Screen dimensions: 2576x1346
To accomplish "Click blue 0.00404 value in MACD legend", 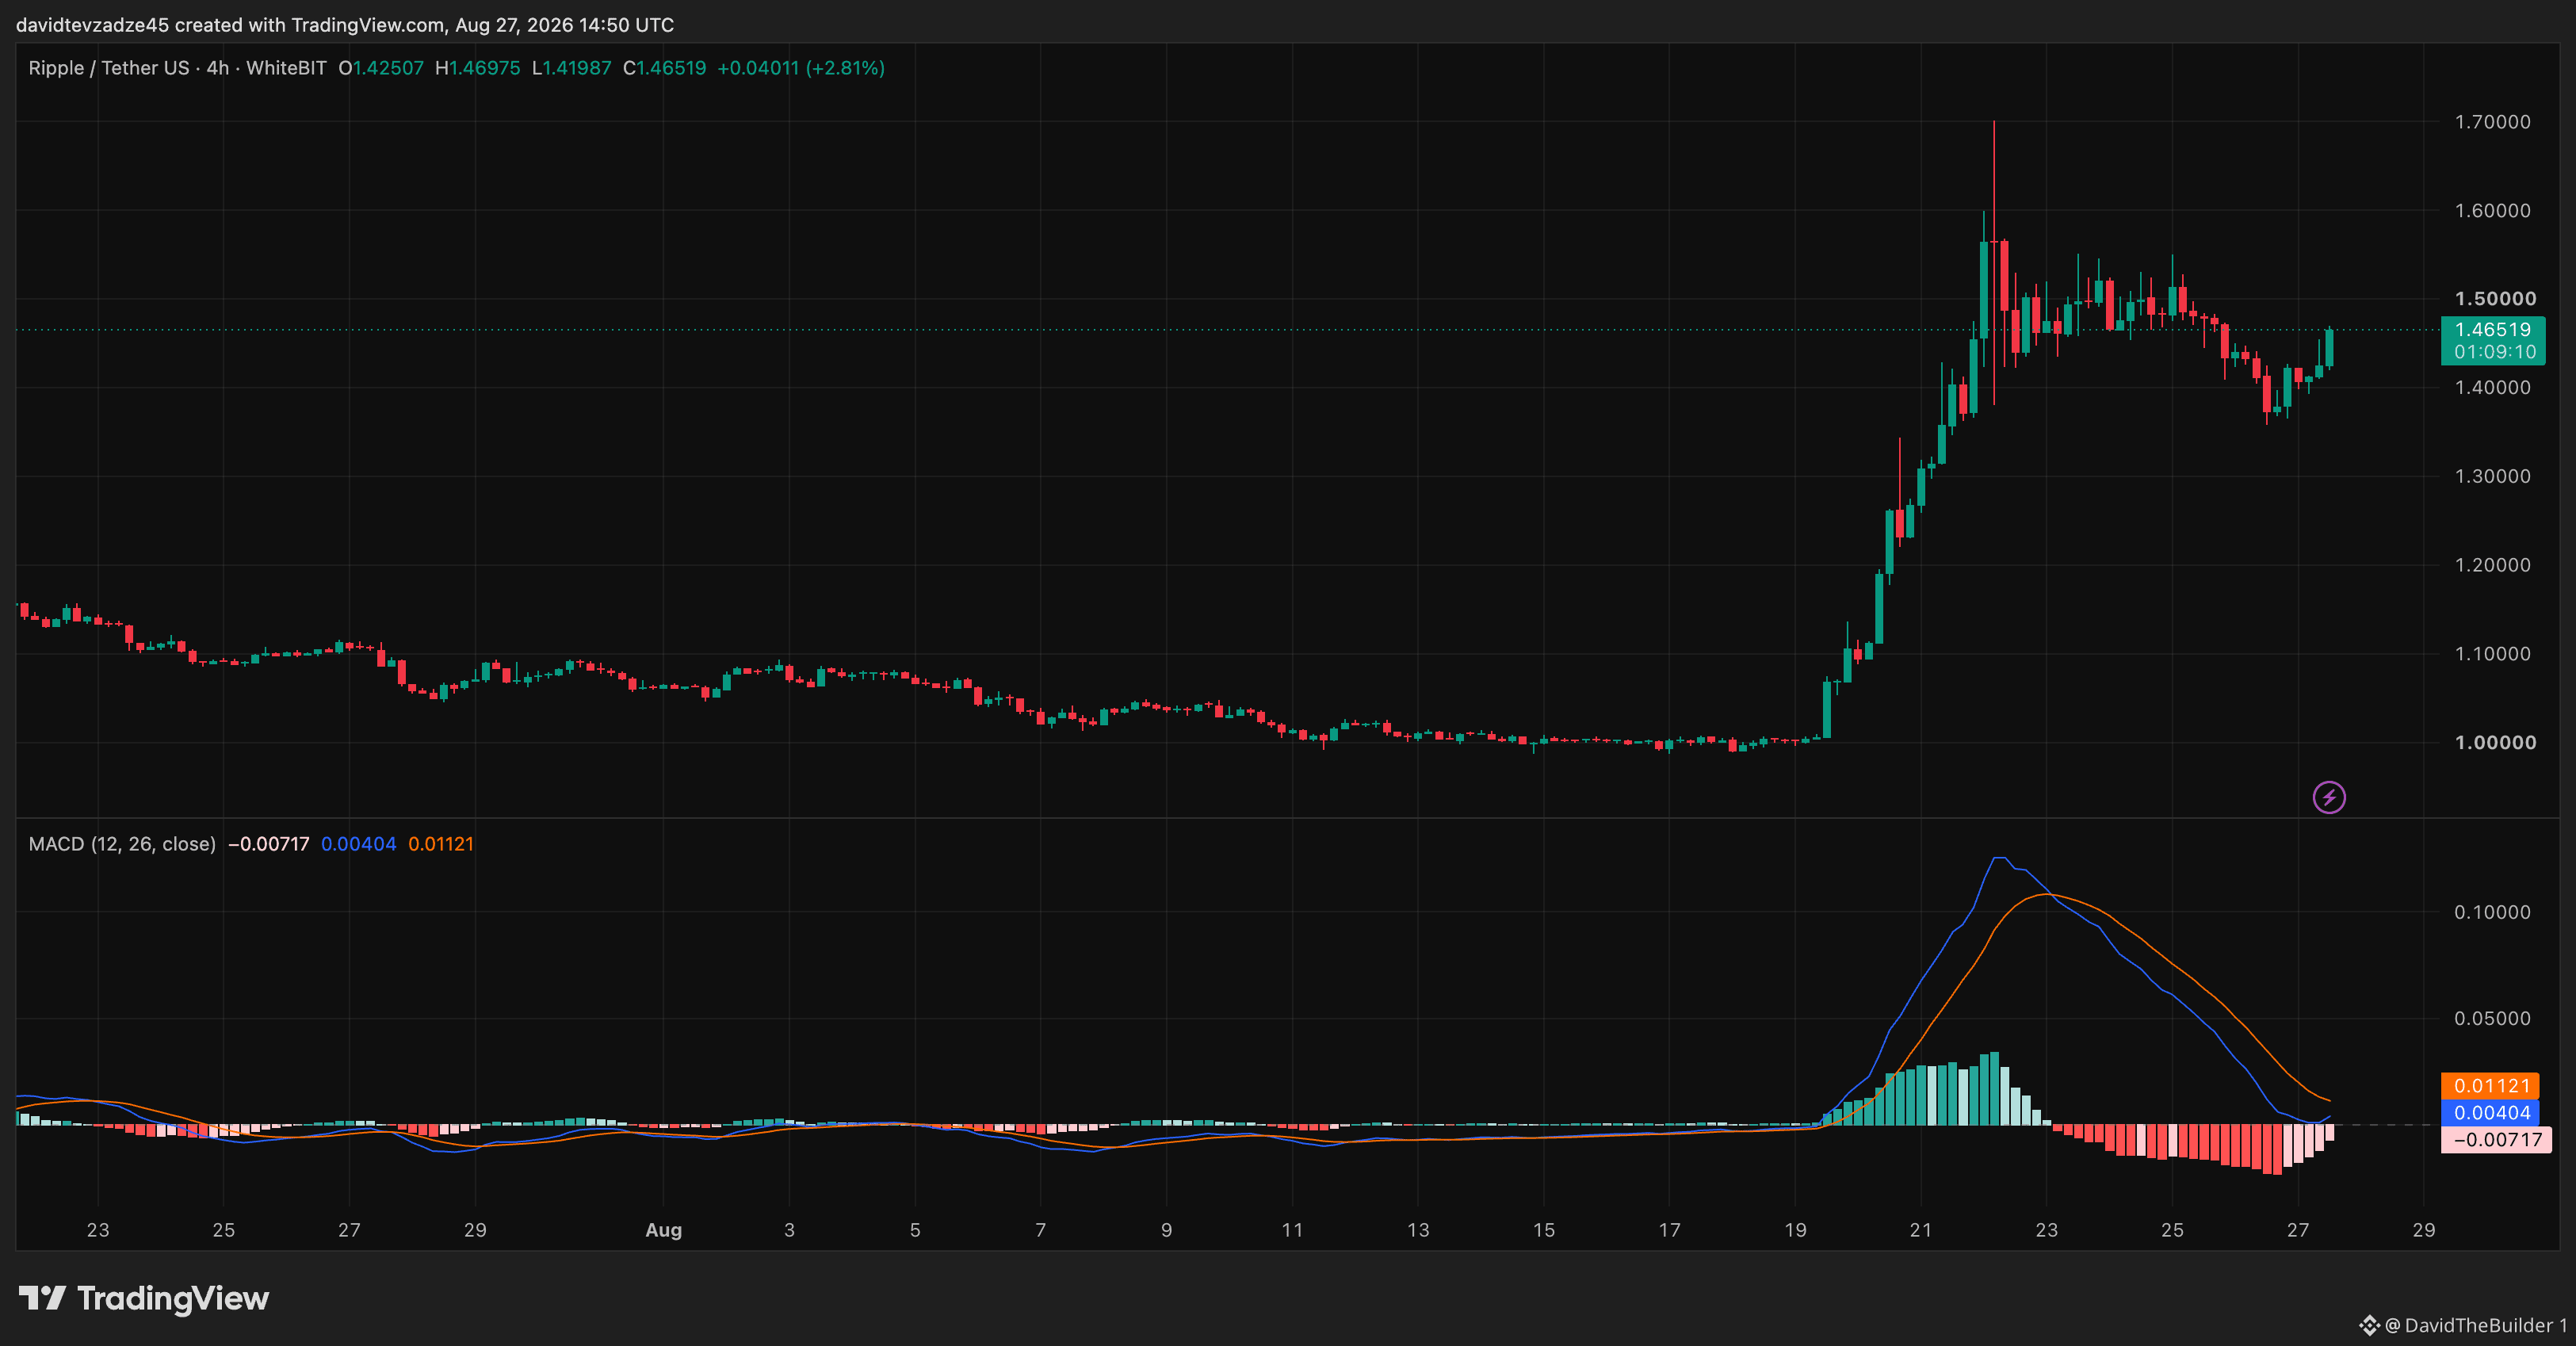I will 358,844.
